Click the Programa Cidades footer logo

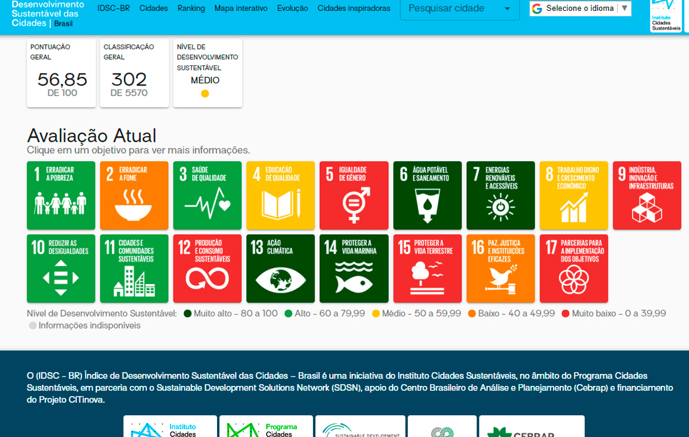tap(266, 426)
